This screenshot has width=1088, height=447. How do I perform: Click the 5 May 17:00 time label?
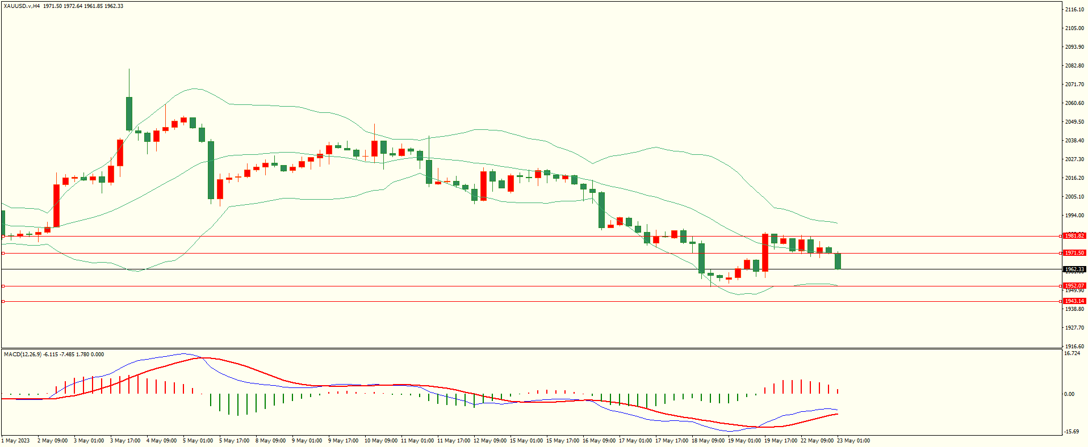(234, 441)
